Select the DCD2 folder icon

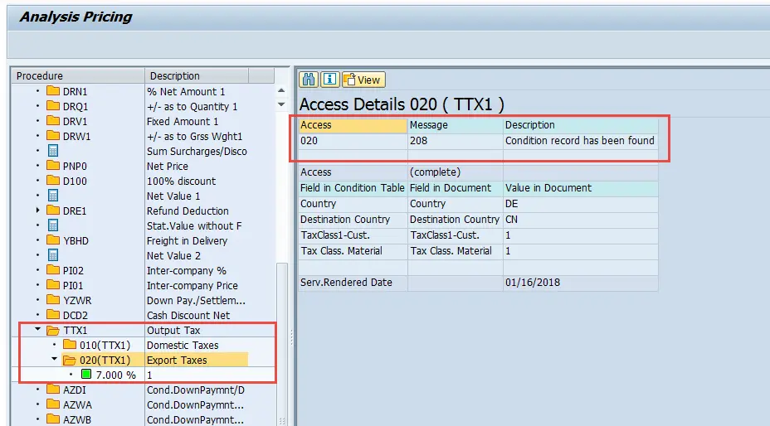click(x=53, y=315)
